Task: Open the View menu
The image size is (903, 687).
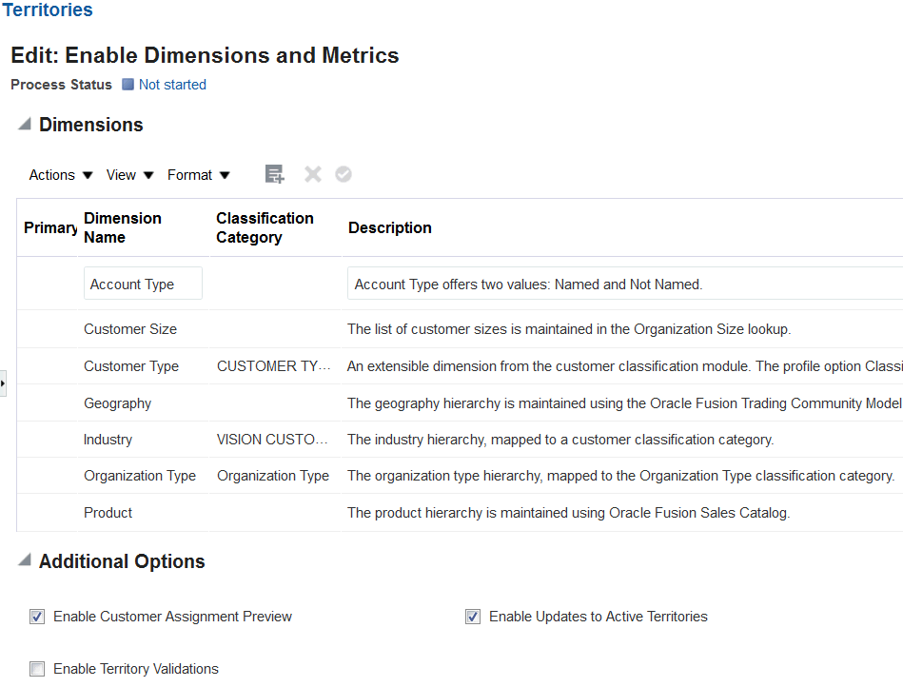Action: click(129, 175)
